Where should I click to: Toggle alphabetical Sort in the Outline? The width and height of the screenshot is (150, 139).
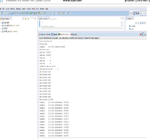click(x=140, y=23)
